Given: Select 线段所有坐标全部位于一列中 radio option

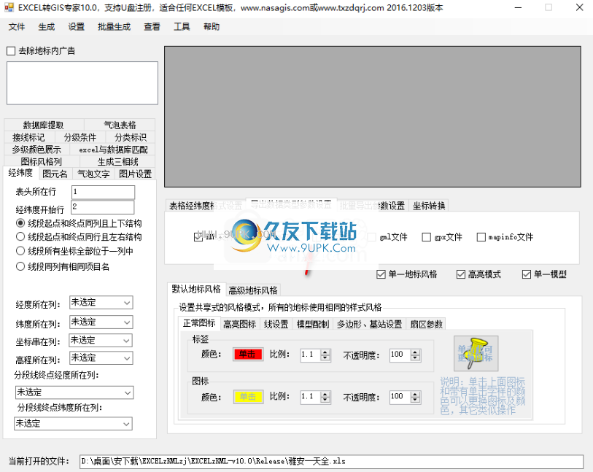Looking at the screenshot, I should click(20, 251).
